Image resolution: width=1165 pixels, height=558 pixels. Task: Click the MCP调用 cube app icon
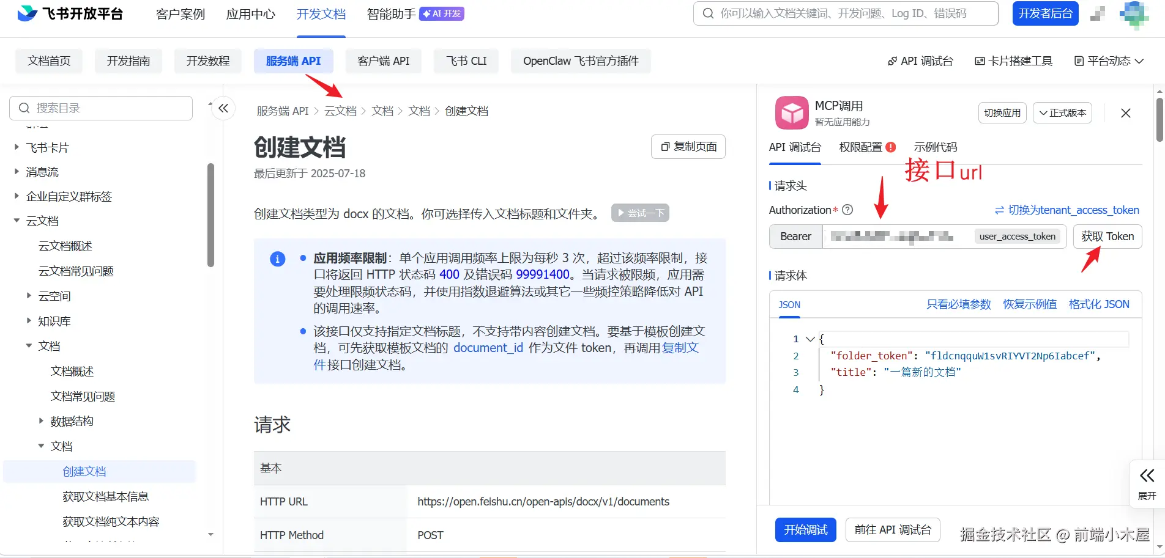pos(792,112)
